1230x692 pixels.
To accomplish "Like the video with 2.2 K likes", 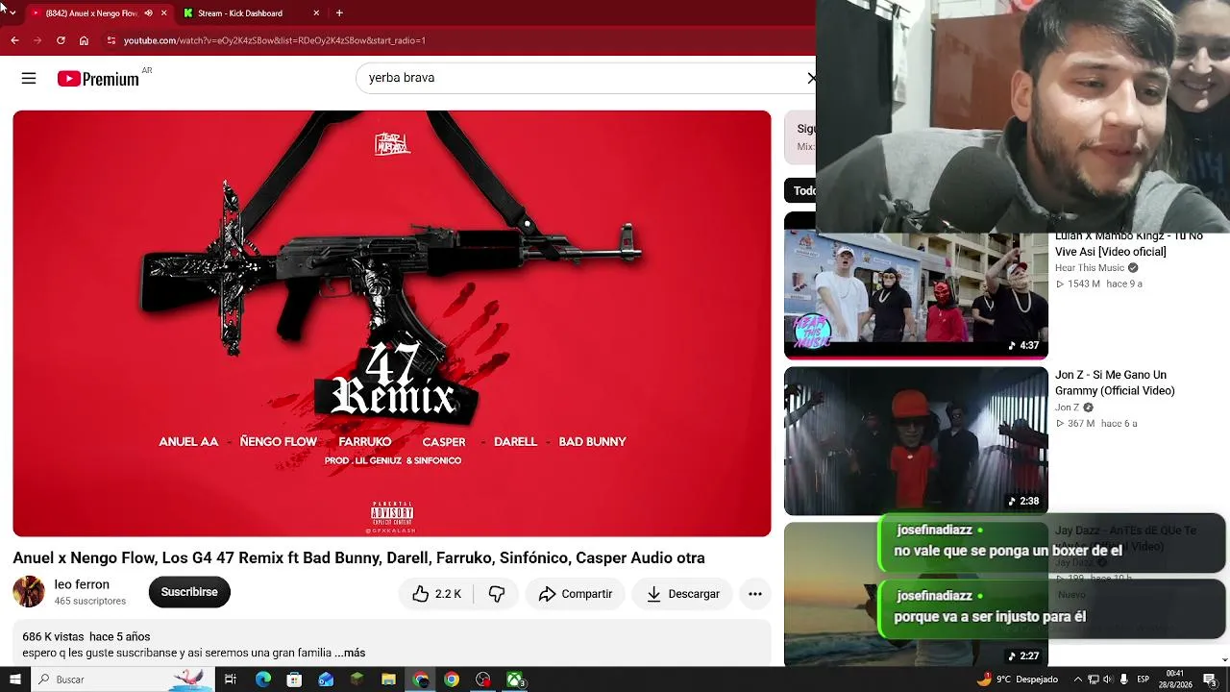I will click(437, 594).
